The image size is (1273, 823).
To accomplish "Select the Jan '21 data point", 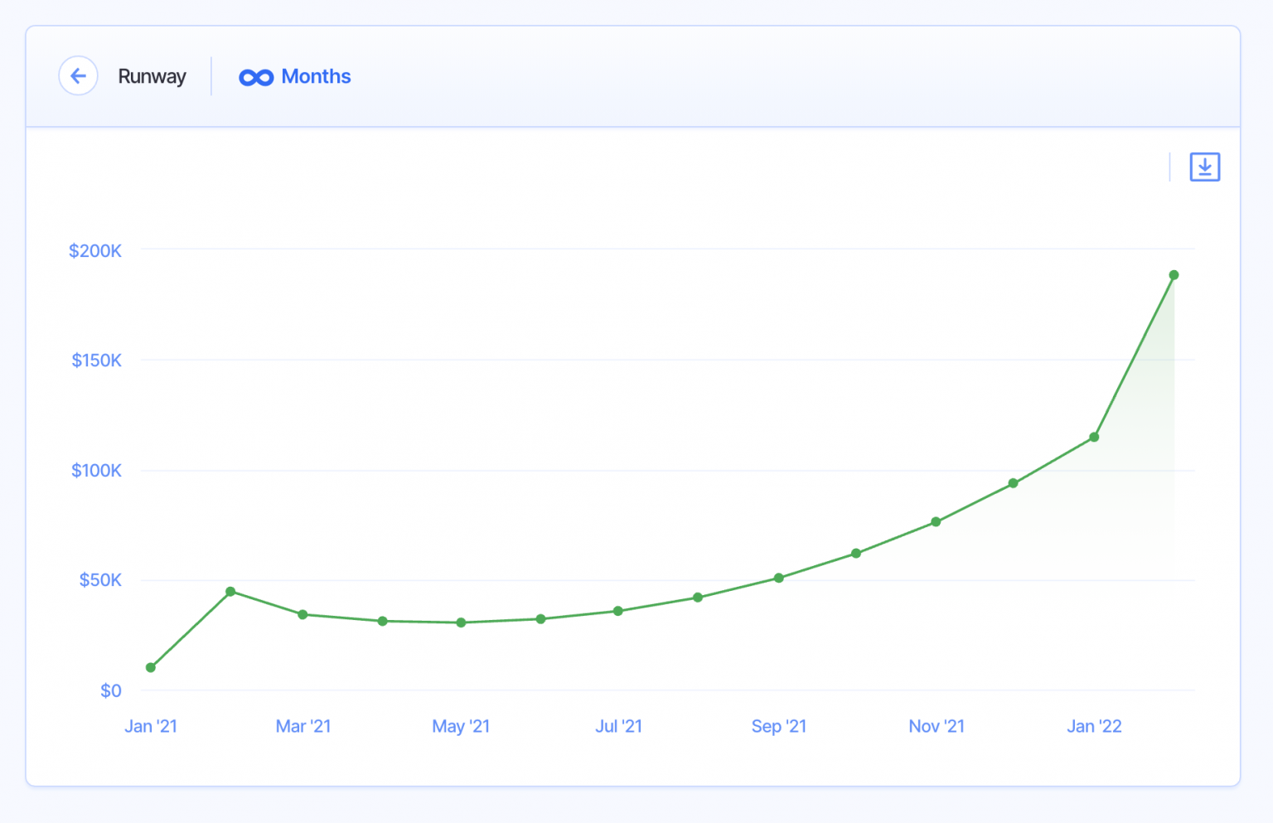I will point(151,667).
